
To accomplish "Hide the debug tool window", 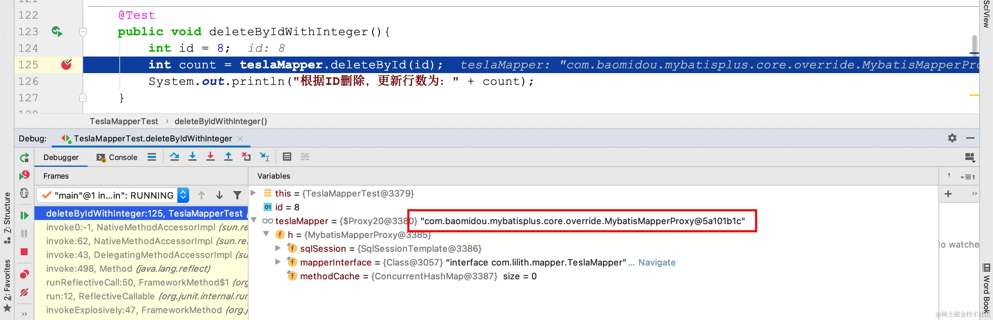I will pyautogui.click(x=970, y=138).
